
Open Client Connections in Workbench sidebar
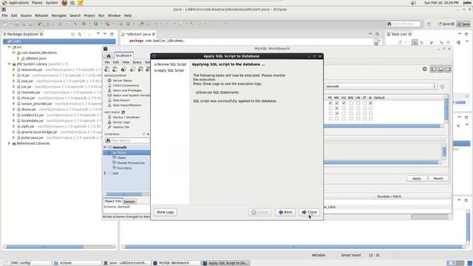pos(126,86)
